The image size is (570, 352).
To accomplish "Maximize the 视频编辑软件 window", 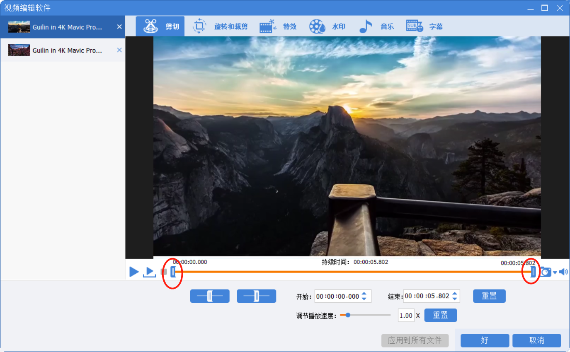I will tap(545, 8).
